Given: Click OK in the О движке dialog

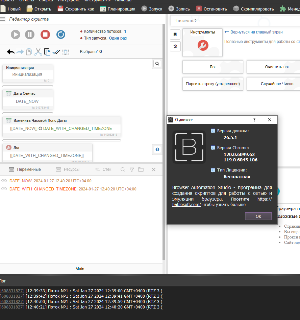Looking at the screenshot, I should (x=258, y=216).
